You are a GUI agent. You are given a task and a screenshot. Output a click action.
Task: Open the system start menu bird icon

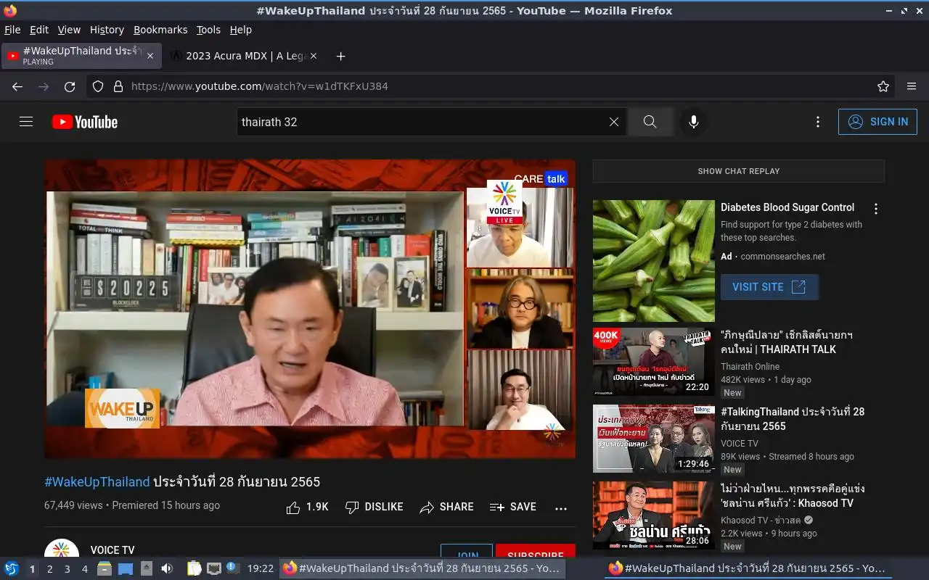point(12,568)
